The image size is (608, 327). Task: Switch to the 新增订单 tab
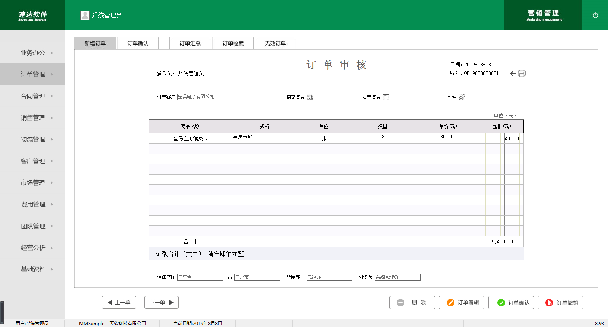click(x=95, y=43)
